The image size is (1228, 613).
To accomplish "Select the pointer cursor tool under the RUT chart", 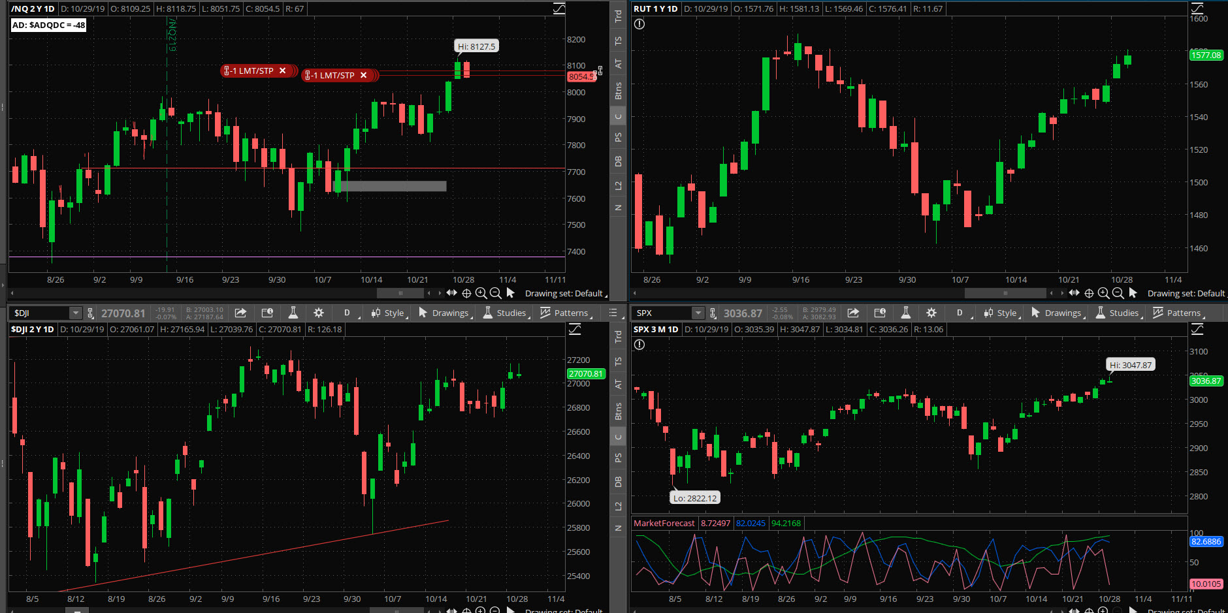I will (1133, 293).
